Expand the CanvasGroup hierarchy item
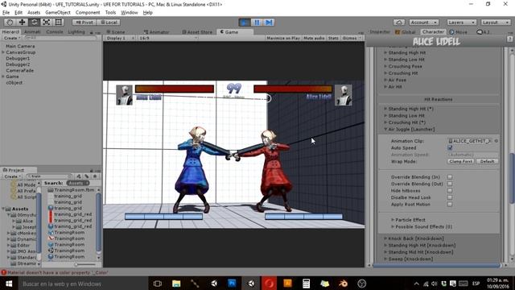Screen dimensions: 515x290 pos(3,52)
